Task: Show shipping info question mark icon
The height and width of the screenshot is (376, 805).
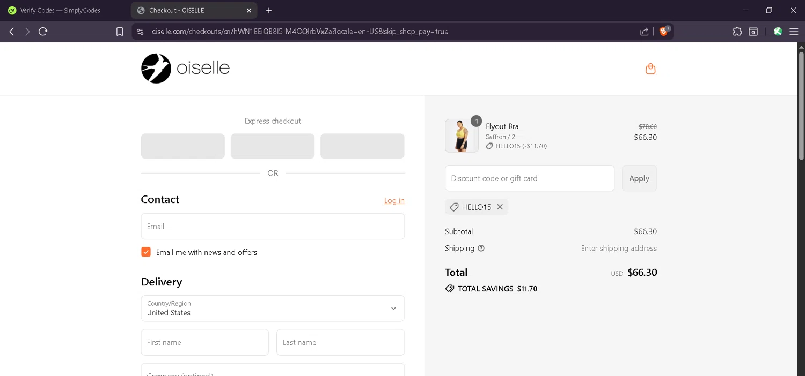Action: point(481,249)
